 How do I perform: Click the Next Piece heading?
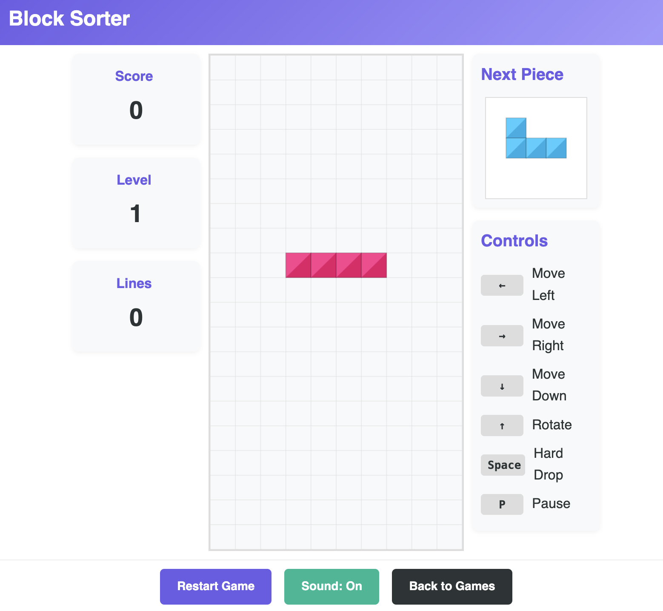coord(522,74)
